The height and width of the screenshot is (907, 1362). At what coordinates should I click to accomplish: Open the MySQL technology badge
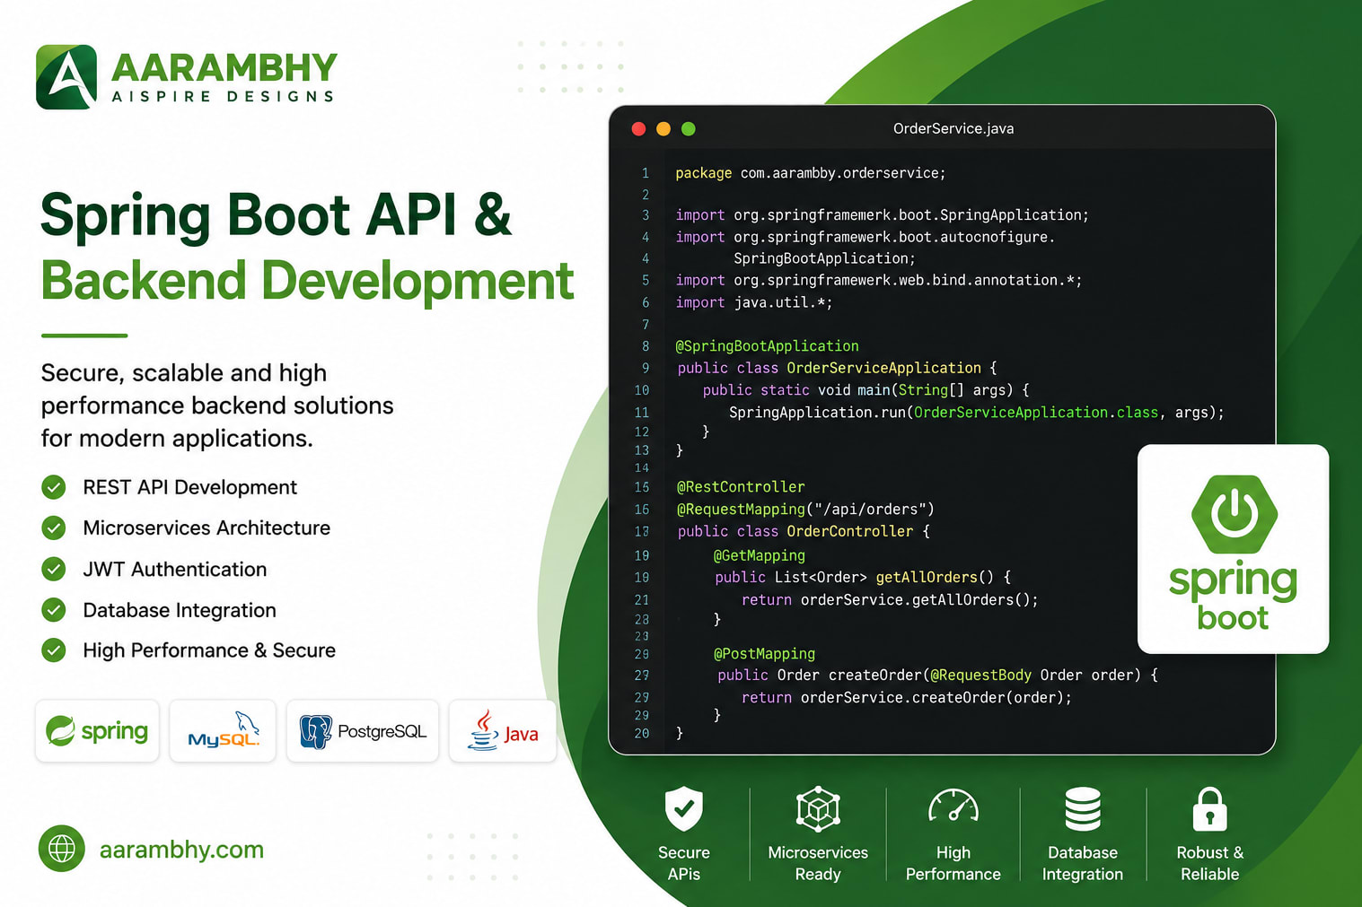click(x=223, y=731)
